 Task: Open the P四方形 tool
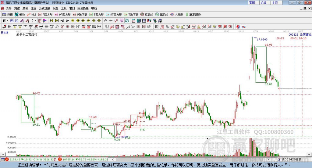point(45,15)
